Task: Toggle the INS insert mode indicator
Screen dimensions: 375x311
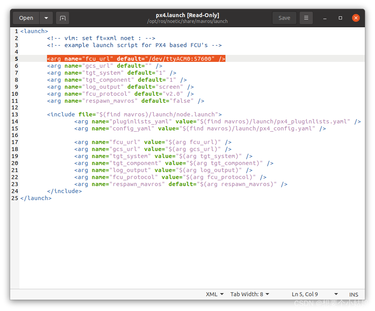Action: click(x=354, y=295)
